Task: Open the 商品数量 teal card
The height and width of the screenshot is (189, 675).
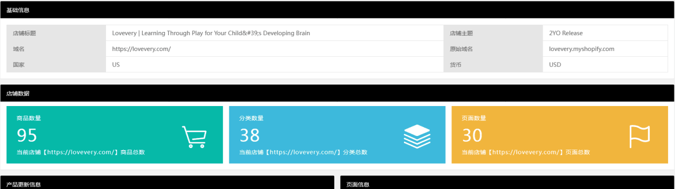Action: tap(114, 135)
